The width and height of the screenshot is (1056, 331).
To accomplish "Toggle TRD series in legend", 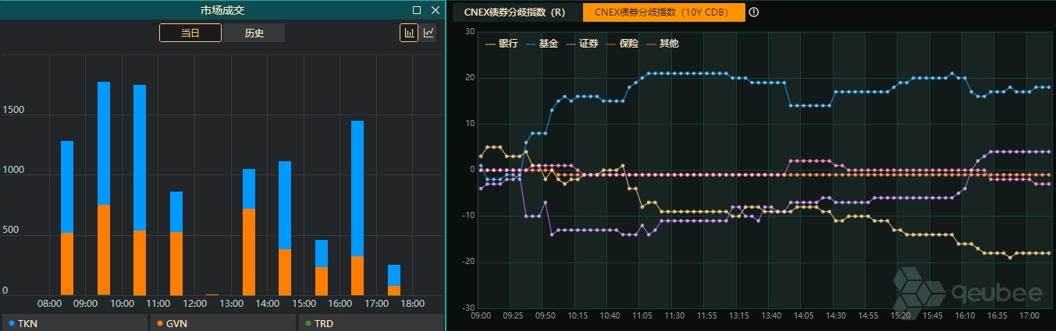I will click(370, 323).
